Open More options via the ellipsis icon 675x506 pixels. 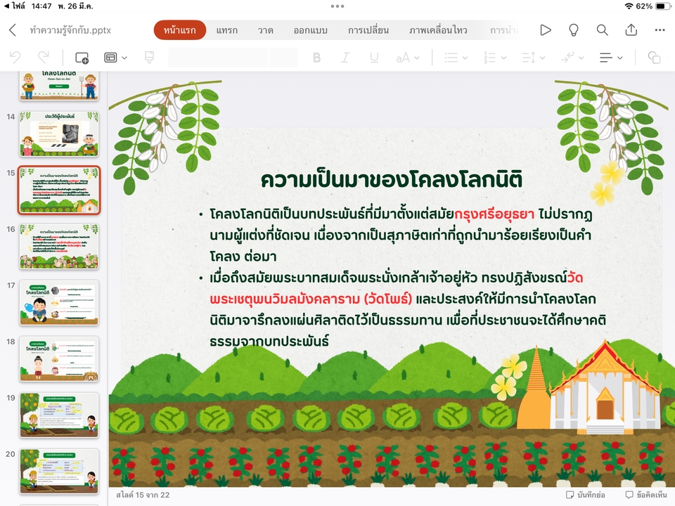click(x=660, y=30)
